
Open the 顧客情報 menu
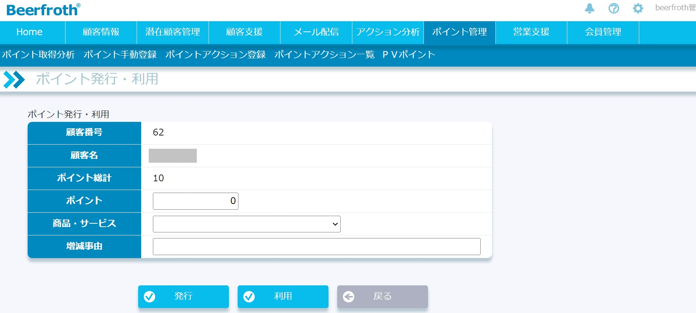(x=101, y=32)
